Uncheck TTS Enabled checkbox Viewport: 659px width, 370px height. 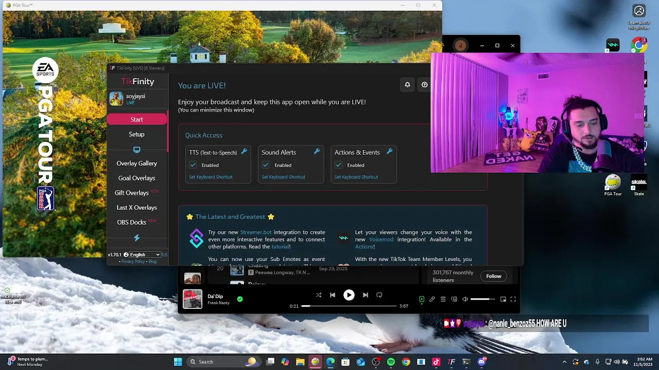click(x=193, y=165)
